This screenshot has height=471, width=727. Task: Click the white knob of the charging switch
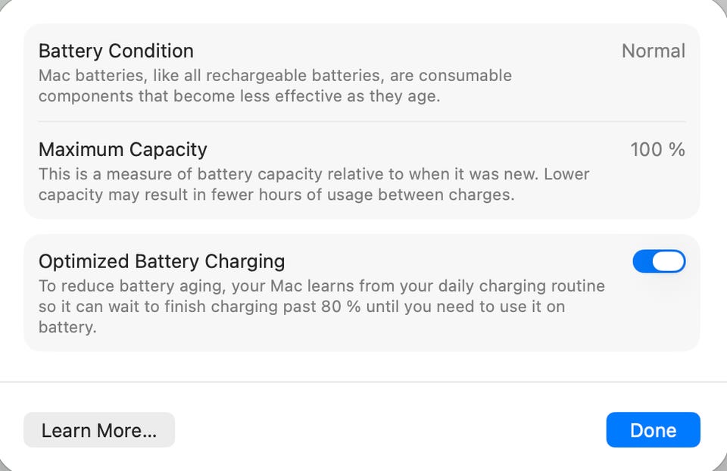[668, 261]
